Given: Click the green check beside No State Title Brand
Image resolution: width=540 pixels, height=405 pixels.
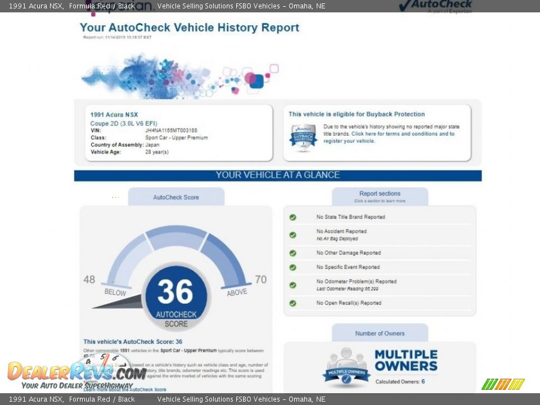Looking at the screenshot, I should point(292,217).
